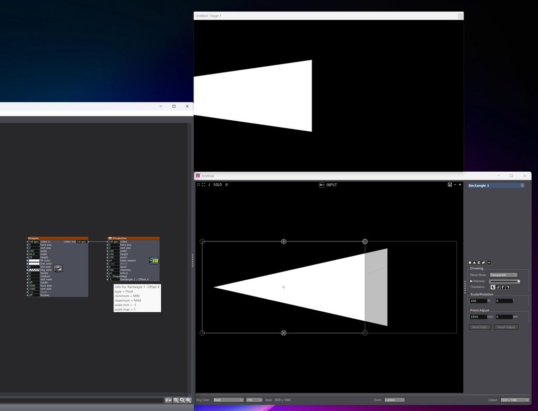The height and width of the screenshot is (411, 538).
Task: Open the Blend Mode dropdown
Action: (x=503, y=275)
